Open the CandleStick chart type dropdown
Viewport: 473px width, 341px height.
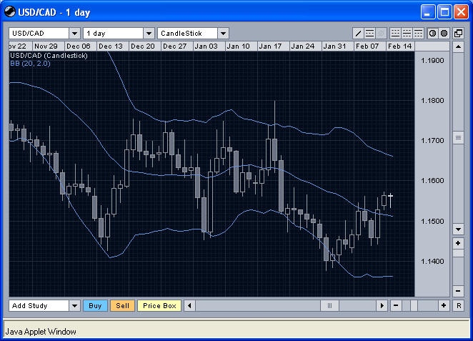click(223, 33)
